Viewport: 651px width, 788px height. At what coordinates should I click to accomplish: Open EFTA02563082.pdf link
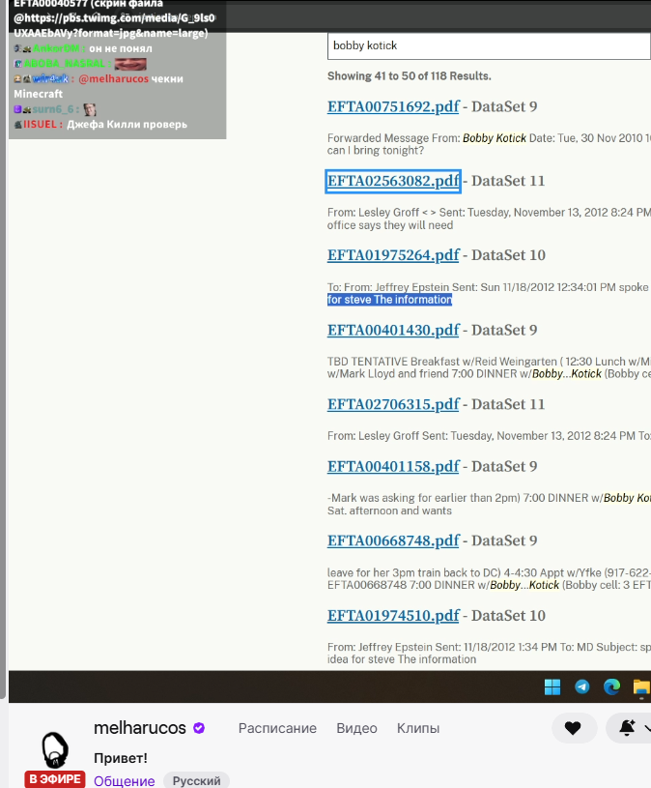coord(393,181)
